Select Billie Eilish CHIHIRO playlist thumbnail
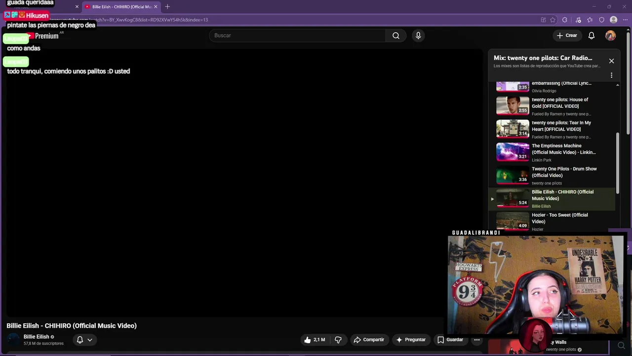The image size is (632, 356). [x=513, y=198]
